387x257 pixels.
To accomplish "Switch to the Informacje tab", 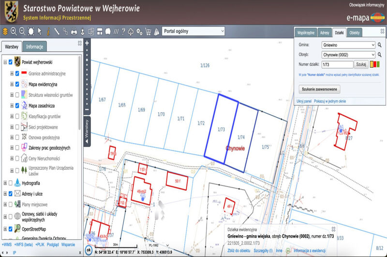I will pyautogui.click(x=34, y=46).
